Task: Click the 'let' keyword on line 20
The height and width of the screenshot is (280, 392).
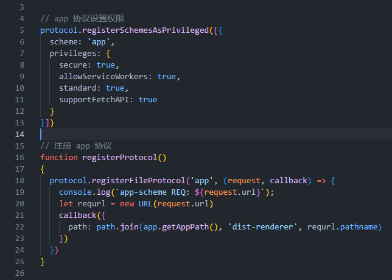Action: pos(66,204)
